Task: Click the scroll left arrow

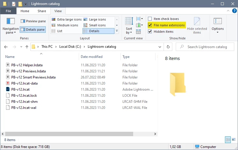Action: [x=3, y=134]
